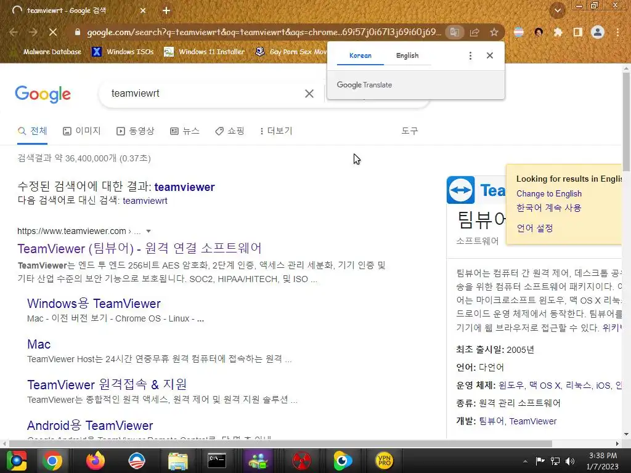This screenshot has height=473, width=631.
Task: Open the Google Translate icon in address bar
Action: [455, 32]
